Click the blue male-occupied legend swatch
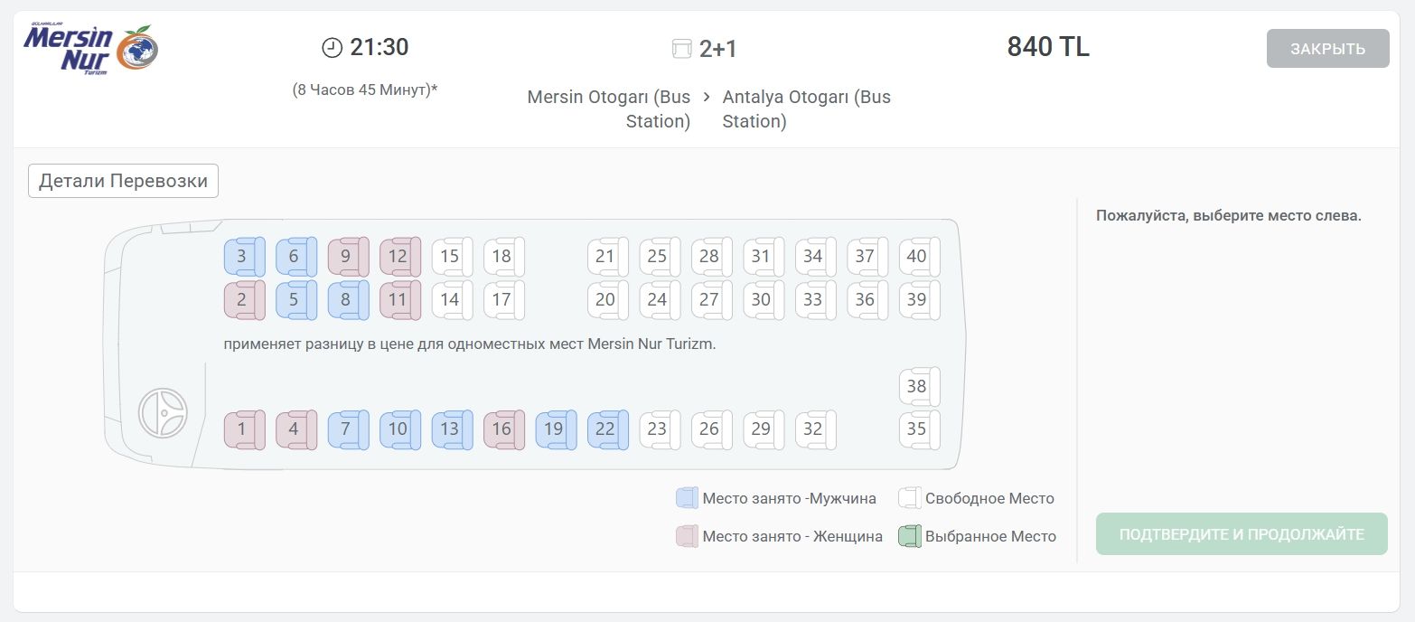The image size is (1415, 622). [687, 498]
